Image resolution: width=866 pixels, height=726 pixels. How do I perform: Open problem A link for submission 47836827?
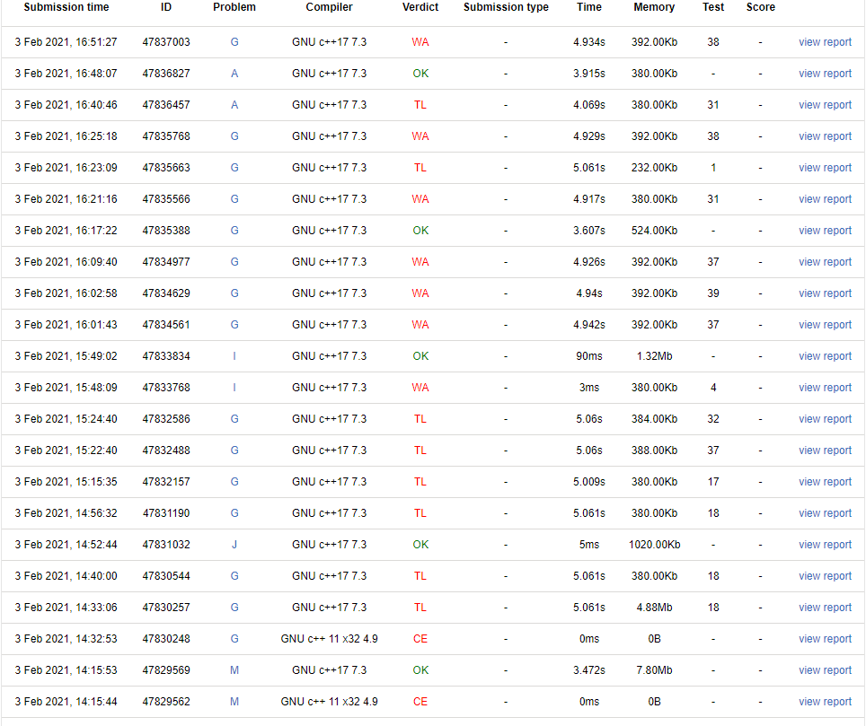(x=234, y=74)
